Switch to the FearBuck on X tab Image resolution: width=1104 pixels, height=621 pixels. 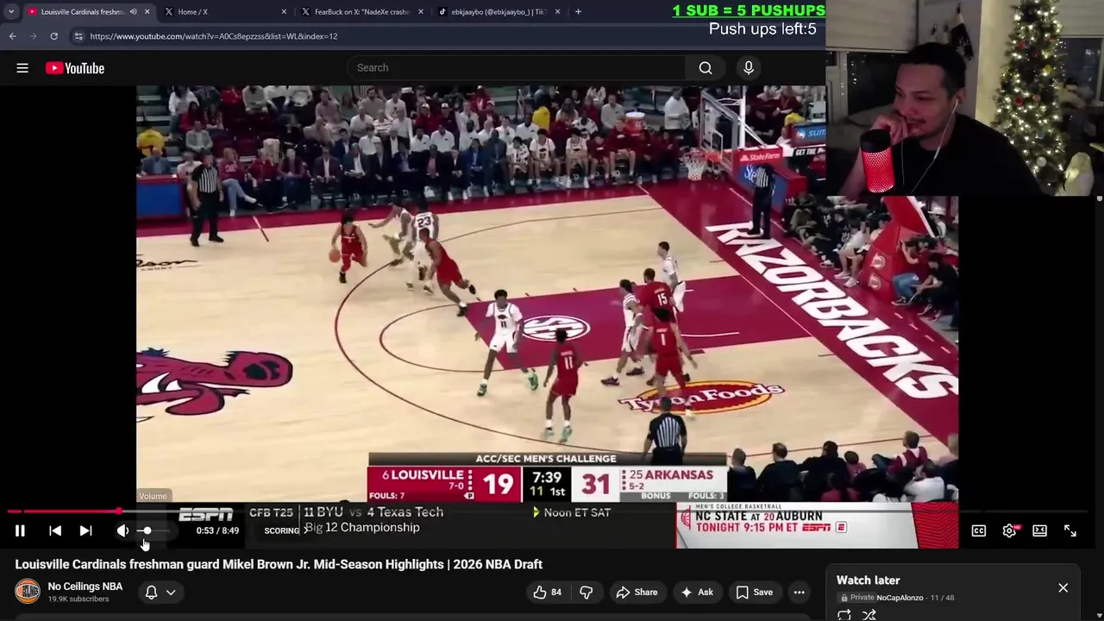(x=362, y=12)
